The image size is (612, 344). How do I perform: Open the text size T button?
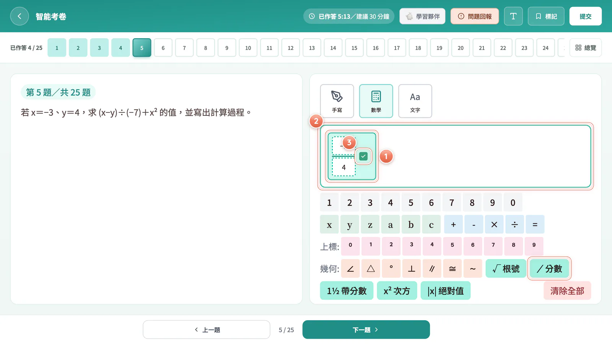pos(513,16)
